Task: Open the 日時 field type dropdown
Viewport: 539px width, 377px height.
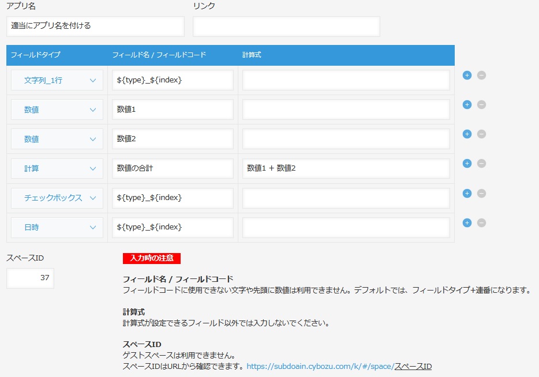Action: point(57,227)
